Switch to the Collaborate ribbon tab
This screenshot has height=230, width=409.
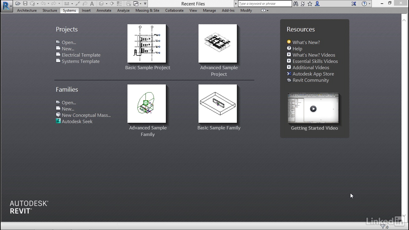(174, 10)
